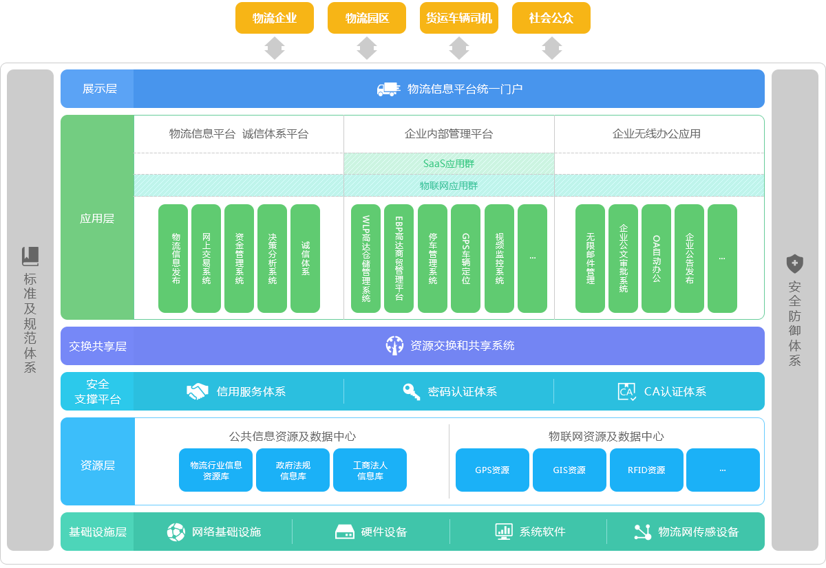Click the chart monitor icon for 系统软件

point(504,532)
